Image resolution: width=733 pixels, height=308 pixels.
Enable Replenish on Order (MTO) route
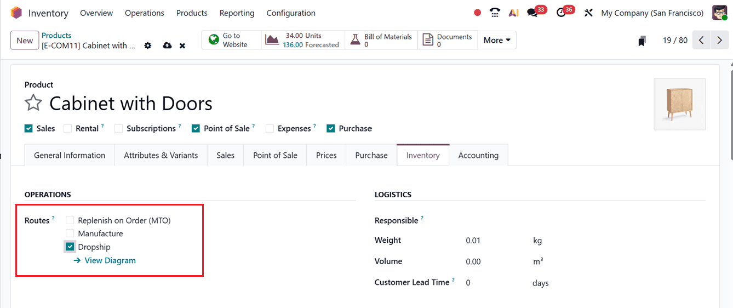click(x=70, y=220)
